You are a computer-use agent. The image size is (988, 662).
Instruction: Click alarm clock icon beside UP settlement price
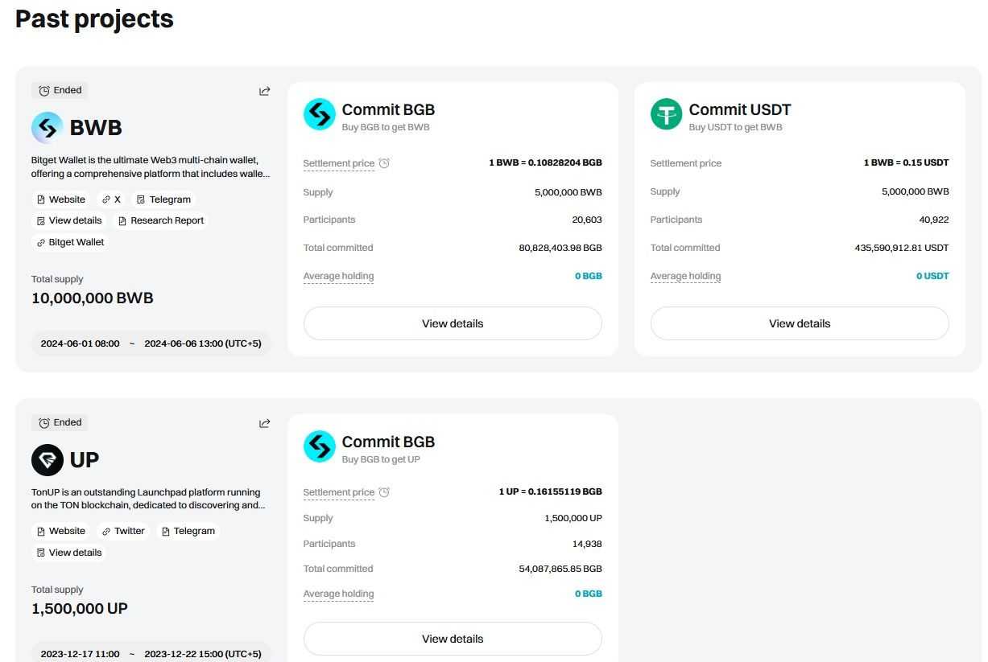[x=384, y=492]
